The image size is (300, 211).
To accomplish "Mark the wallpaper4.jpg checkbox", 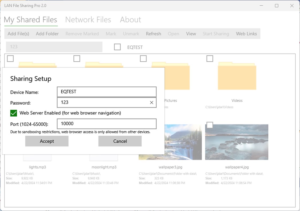I will tap(210, 125).
